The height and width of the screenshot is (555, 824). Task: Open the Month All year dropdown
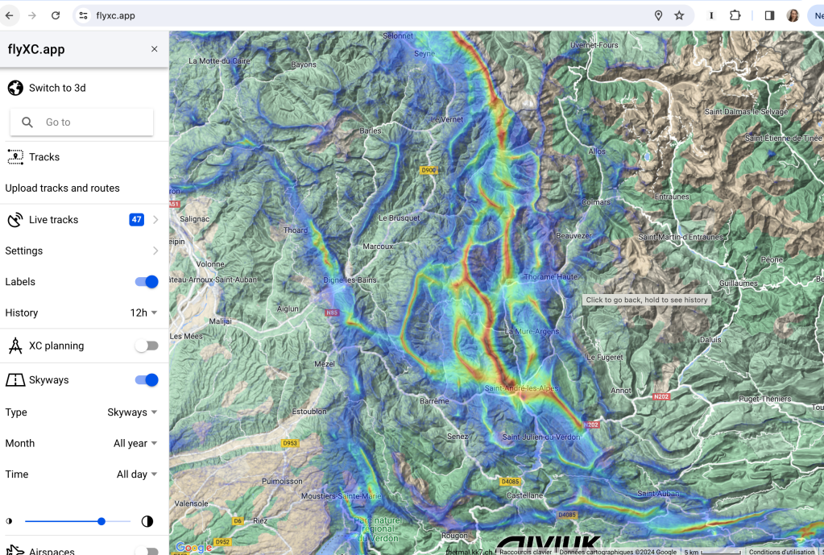[x=135, y=444]
